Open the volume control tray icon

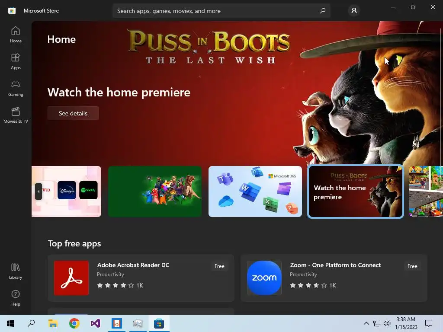coord(387,323)
